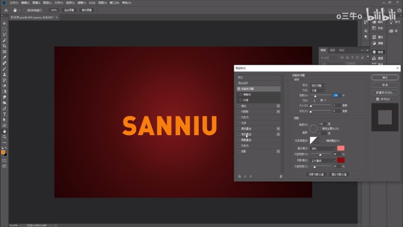The height and width of the screenshot is (227, 403).
Task: Open the Swatches (色板) panel icon
Action: (380, 28)
